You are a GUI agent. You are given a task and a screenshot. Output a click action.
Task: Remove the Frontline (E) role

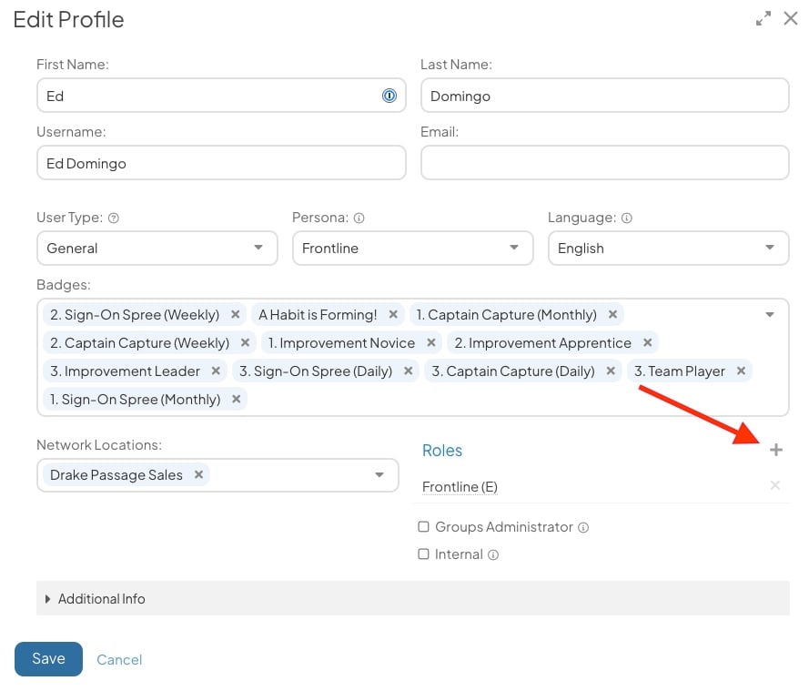click(x=775, y=485)
